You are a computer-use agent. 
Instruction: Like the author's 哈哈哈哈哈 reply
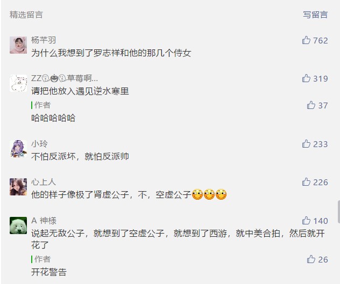(x=311, y=105)
